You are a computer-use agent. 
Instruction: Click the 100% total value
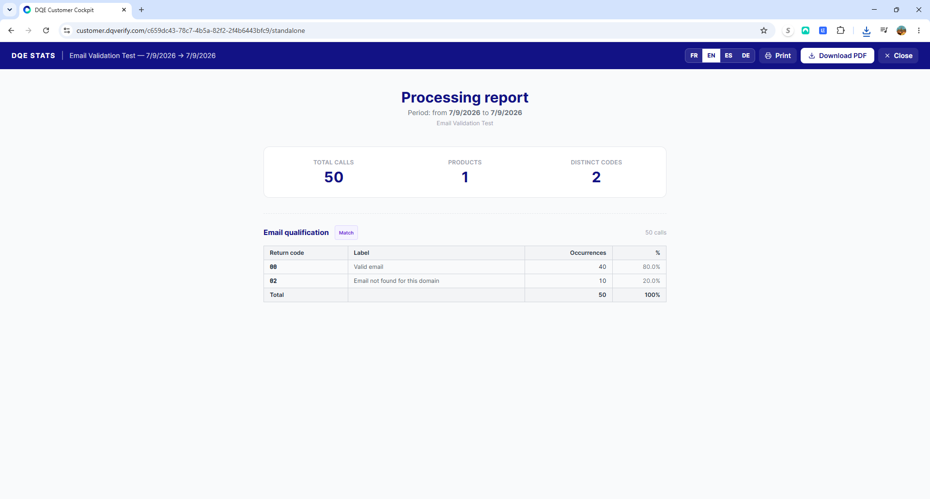tap(652, 295)
